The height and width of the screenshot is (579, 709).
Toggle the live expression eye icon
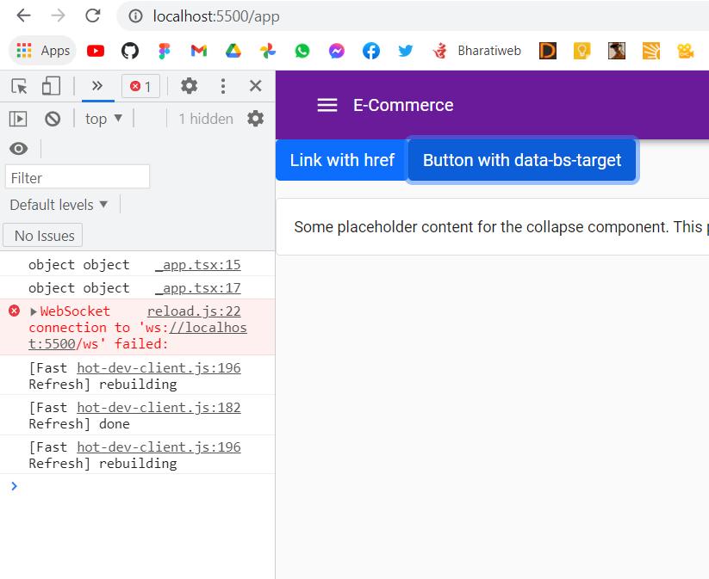[x=18, y=149]
